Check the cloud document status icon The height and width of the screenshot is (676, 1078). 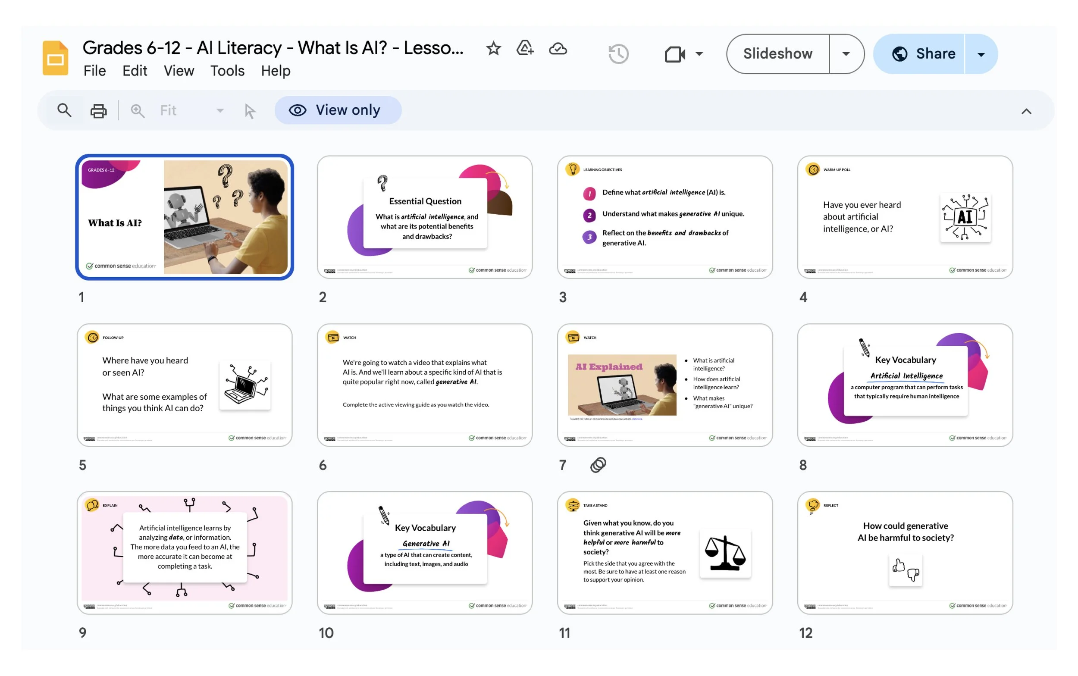(558, 48)
